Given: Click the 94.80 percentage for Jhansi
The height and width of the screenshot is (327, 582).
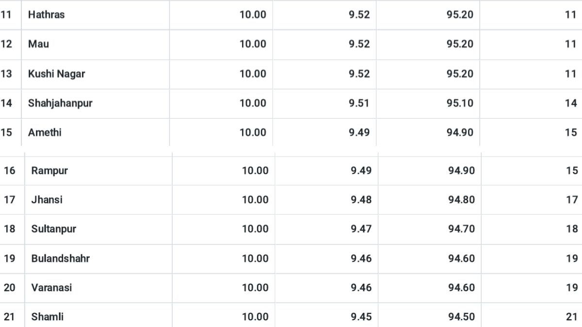Looking at the screenshot, I should (461, 200).
